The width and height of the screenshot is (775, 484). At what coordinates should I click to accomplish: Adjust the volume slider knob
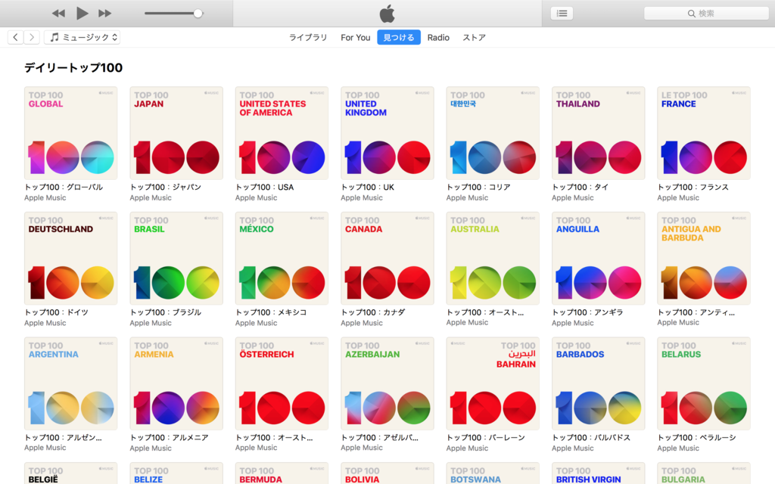198,14
